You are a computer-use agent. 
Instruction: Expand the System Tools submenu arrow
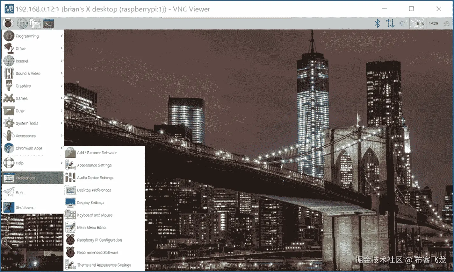point(61,123)
